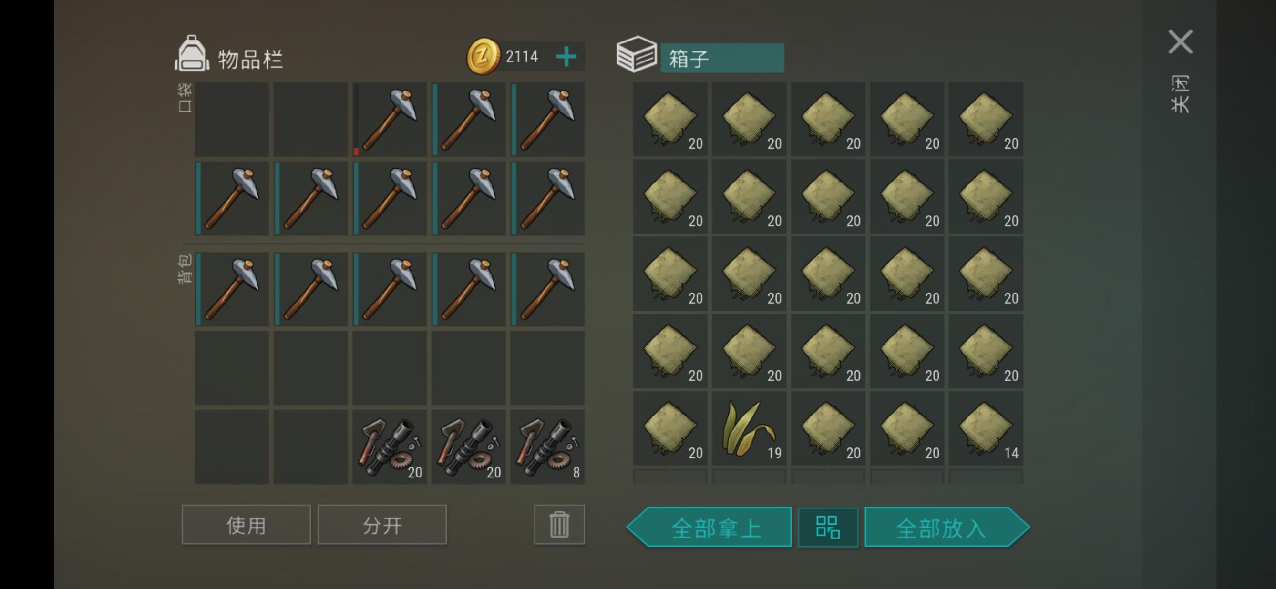Click the 全部拿上 take-all button
The image size is (1276, 589).
click(x=709, y=527)
